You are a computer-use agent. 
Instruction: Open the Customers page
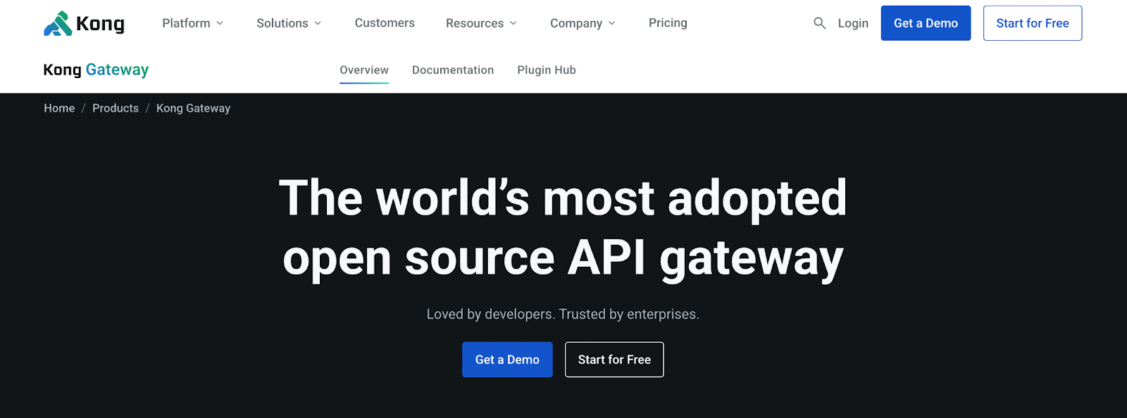[x=385, y=23]
